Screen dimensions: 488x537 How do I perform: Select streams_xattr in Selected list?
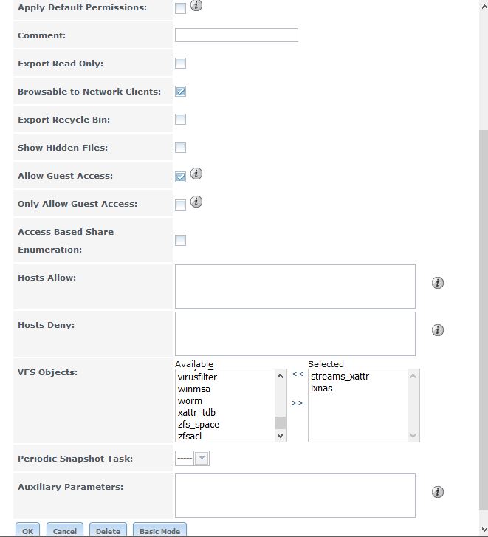coord(340,377)
